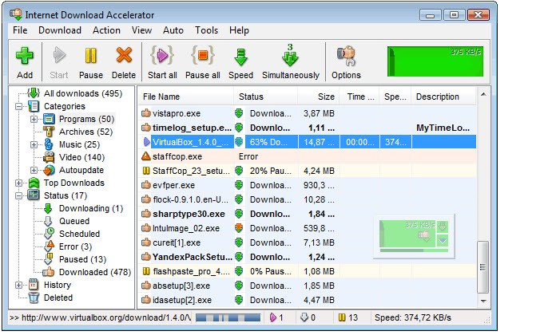Image resolution: width=552 pixels, height=335 pixels.
Task: Select the vistapro.exe download row
Action: (x=307, y=113)
